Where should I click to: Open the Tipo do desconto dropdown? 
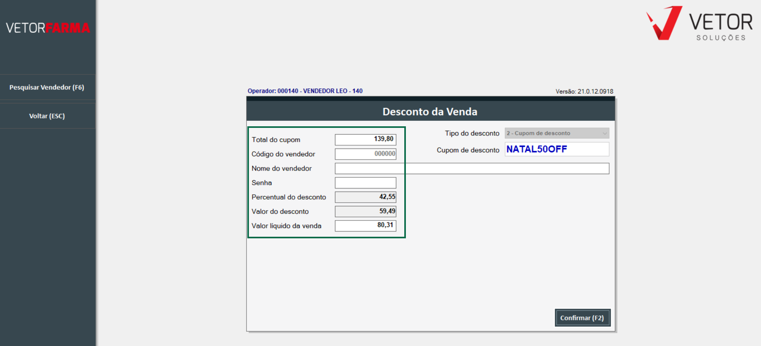coord(557,133)
